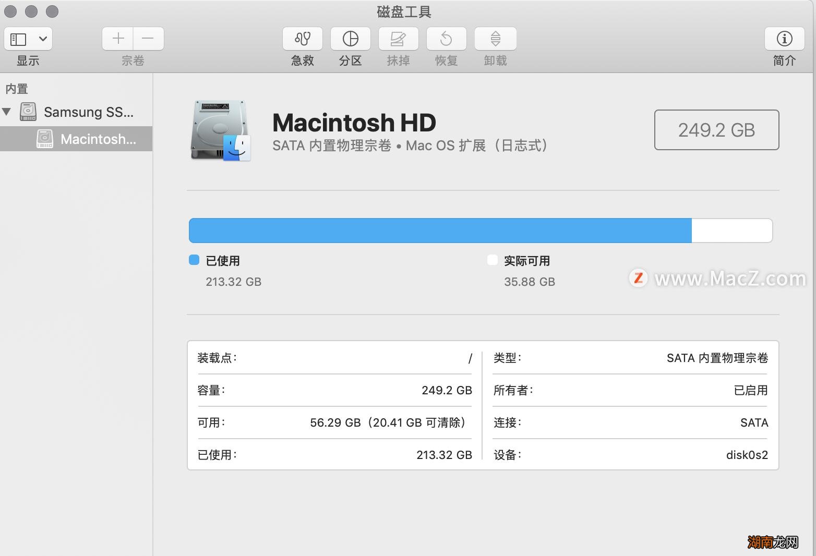
Task: Collapse the Samsung SSD disclosure triangle
Action: coord(7,112)
